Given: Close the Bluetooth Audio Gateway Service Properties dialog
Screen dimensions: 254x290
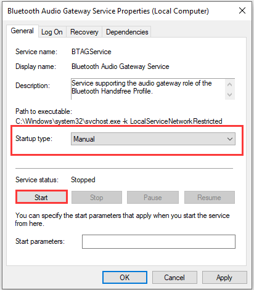Looking at the screenshot, I should pyautogui.click(x=242, y=10).
